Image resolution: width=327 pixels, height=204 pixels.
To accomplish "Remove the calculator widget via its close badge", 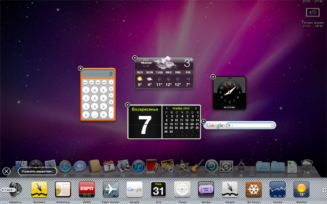I will (x=81, y=69).
